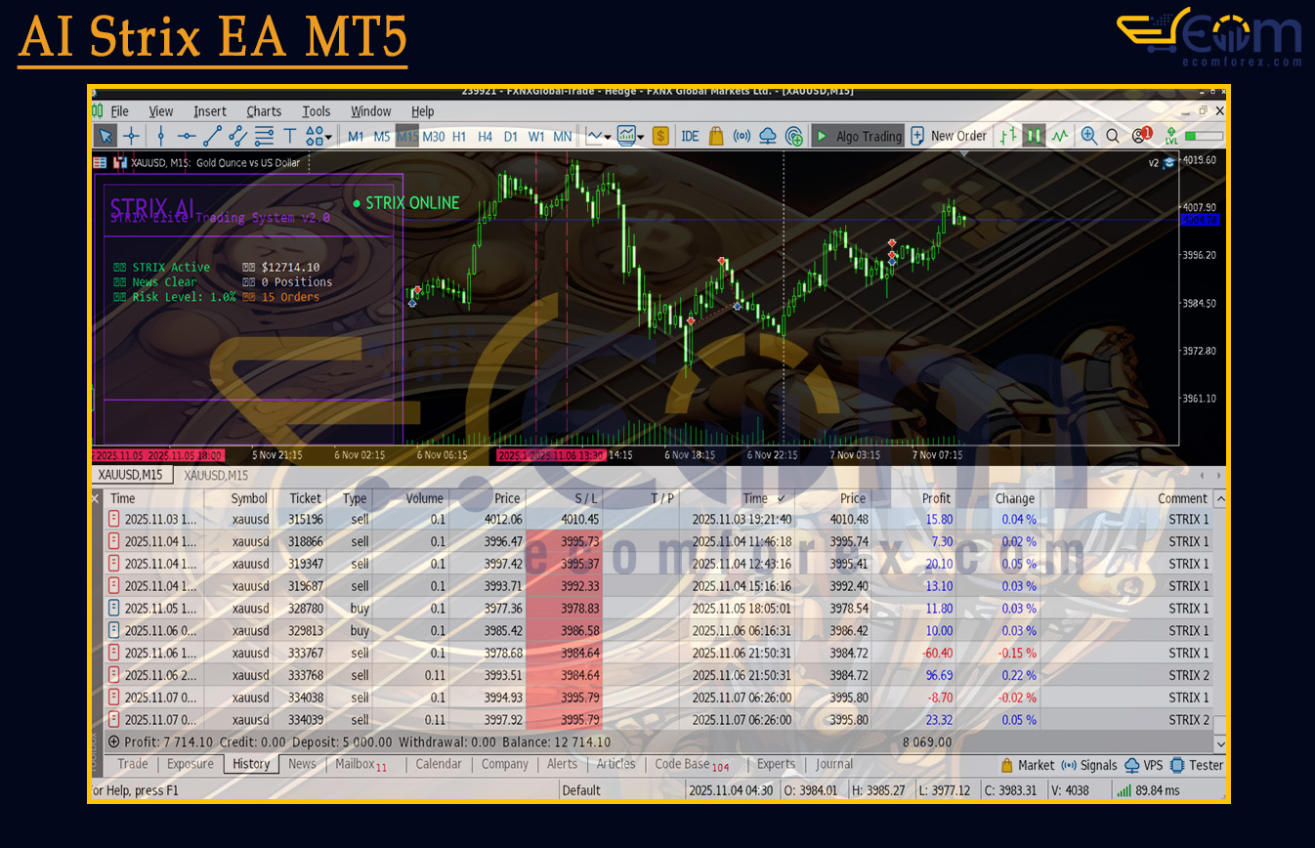Toggle the padlock security icon
This screenshot has height=848, width=1315.
click(x=714, y=136)
